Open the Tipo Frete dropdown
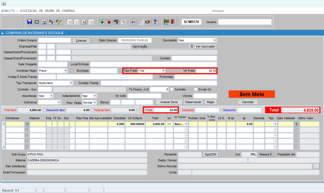The image size is (324, 193). click(x=163, y=71)
